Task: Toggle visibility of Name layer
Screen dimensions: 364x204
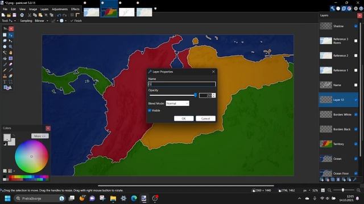Action: (x=355, y=85)
